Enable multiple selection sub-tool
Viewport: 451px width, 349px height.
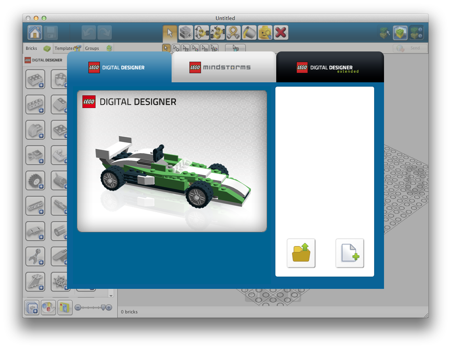coord(176,48)
